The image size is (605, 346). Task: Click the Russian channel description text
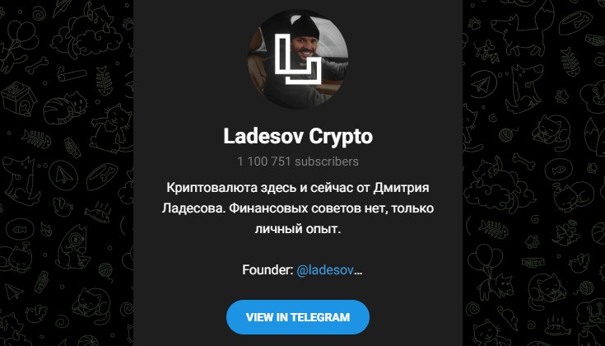pos(298,208)
